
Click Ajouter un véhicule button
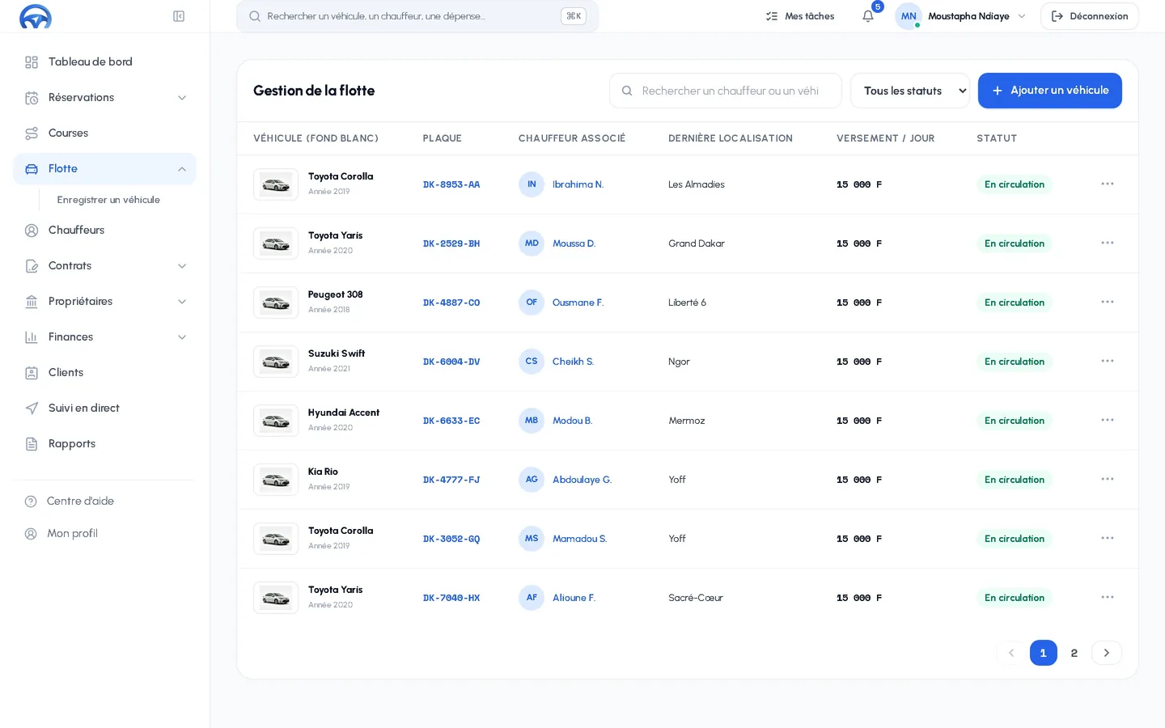tap(1050, 91)
